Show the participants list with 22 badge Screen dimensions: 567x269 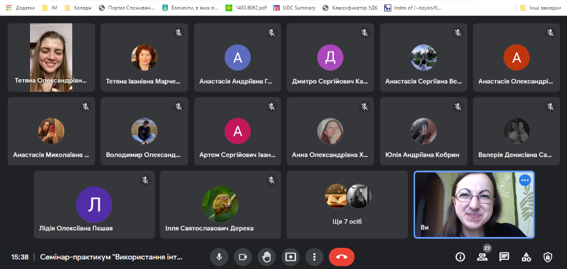pos(482,256)
